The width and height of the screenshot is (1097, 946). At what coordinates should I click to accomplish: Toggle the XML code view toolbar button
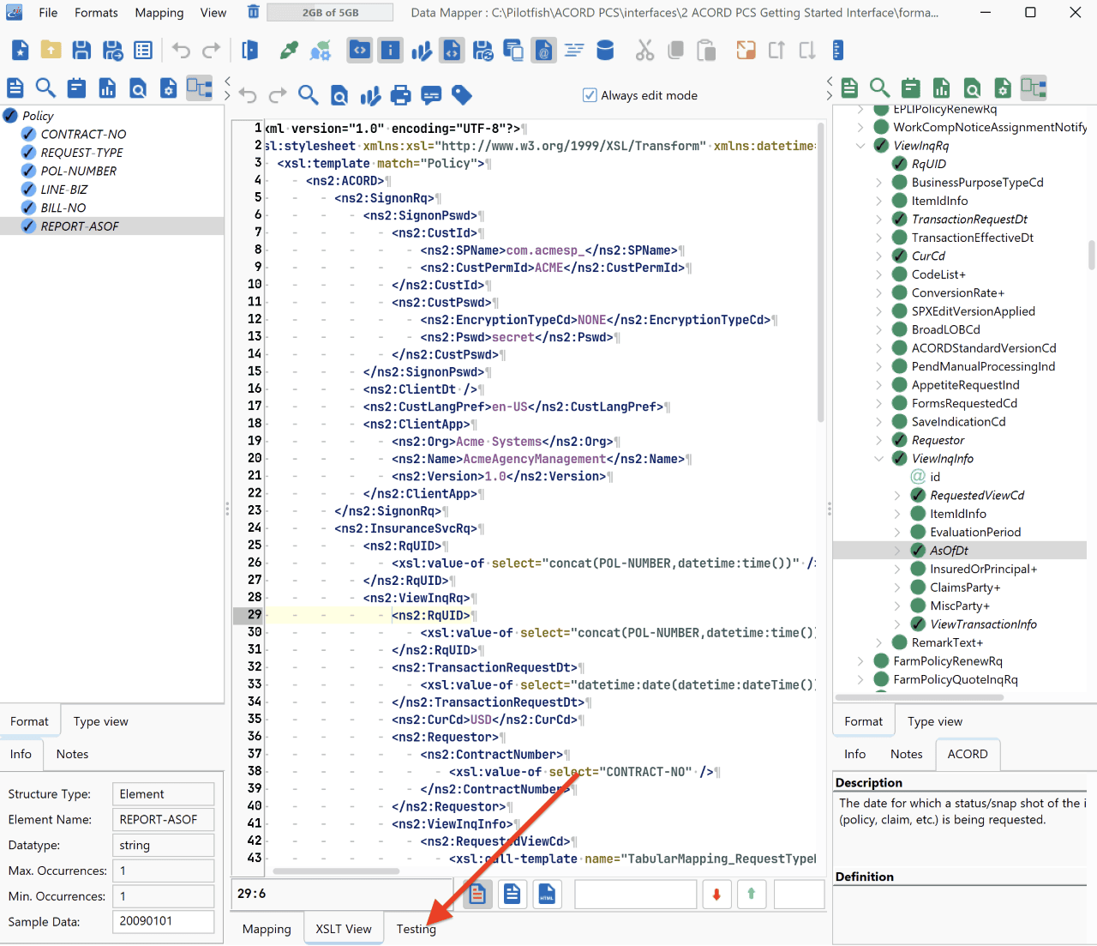[x=360, y=50]
